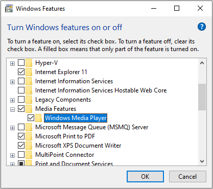The image size is (213, 189).
Task: Select Internet Information Services Hostable Web Core label
Action: coord(101,90)
